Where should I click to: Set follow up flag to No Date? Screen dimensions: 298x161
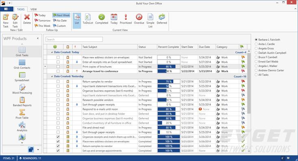click(60, 21)
